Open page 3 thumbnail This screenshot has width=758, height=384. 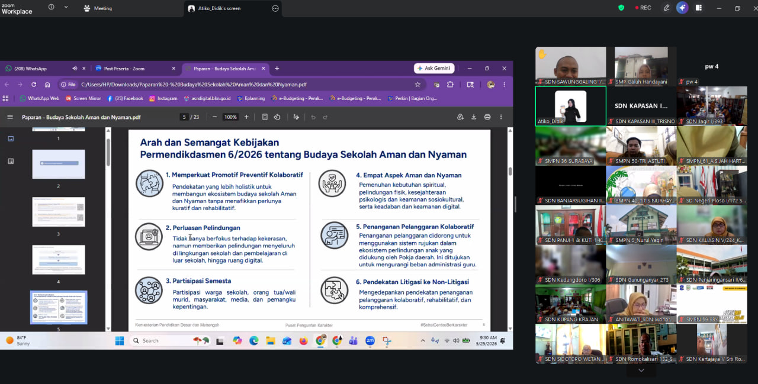pos(59,212)
